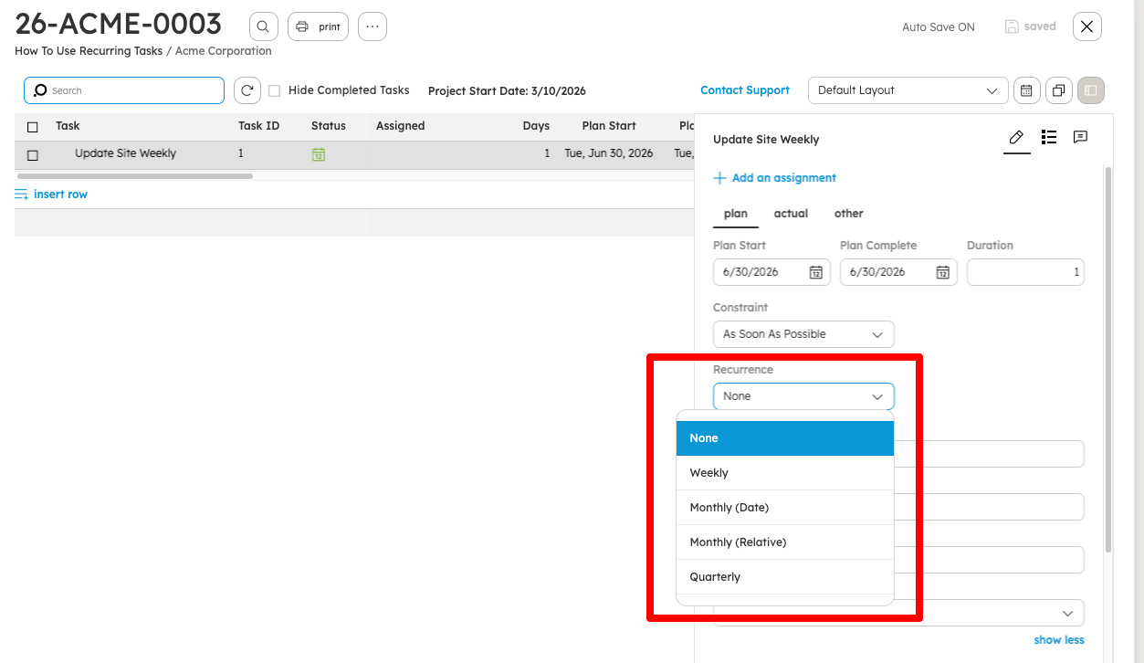The width and height of the screenshot is (1144, 663).
Task: Click the print button
Action: pyautogui.click(x=318, y=26)
